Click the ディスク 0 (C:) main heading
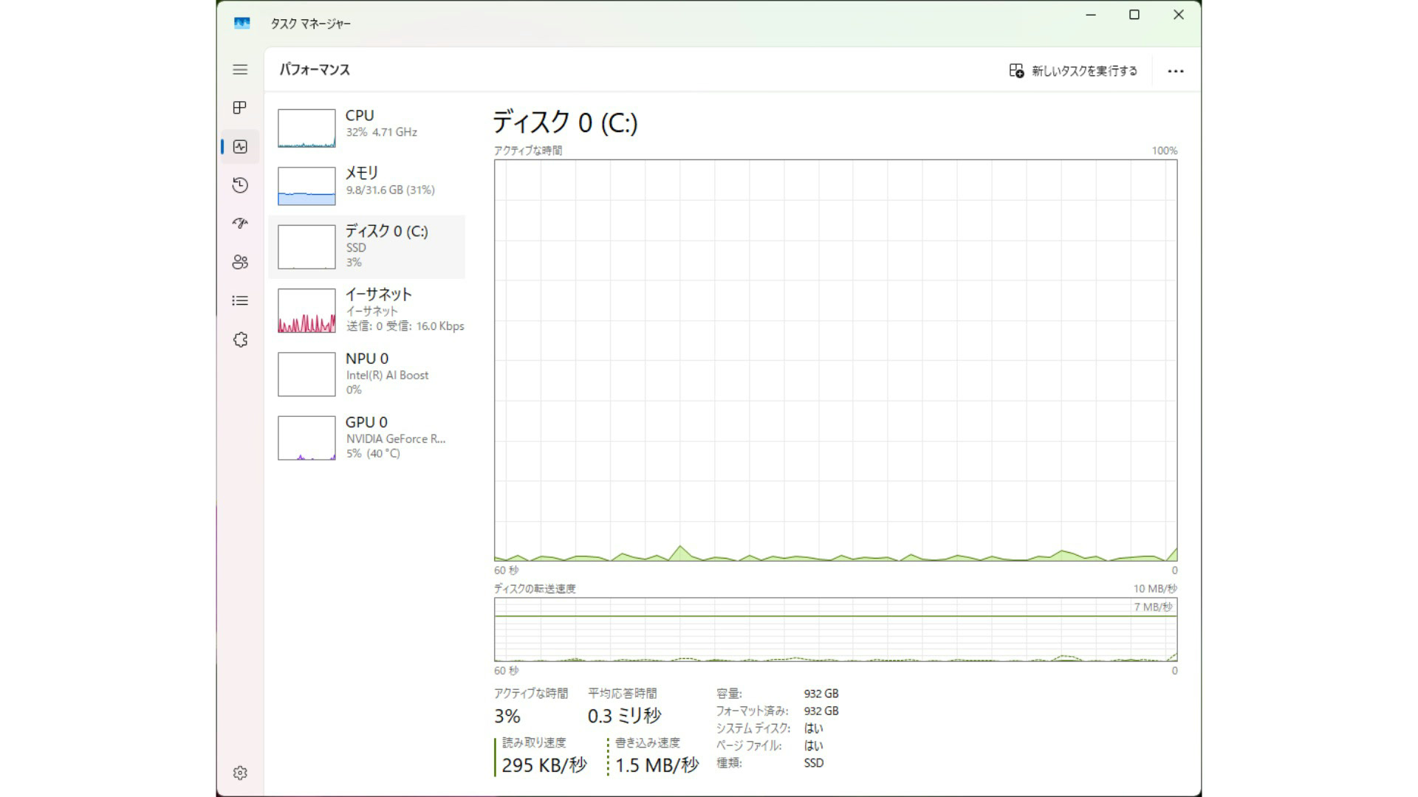1418x797 pixels. (x=565, y=123)
